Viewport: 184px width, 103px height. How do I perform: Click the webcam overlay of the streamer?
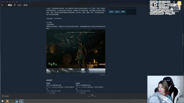[x=166, y=89]
